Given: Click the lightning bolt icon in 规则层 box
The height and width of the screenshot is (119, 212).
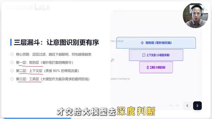Looking at the screenshot, I should click(x=142, y=43).
